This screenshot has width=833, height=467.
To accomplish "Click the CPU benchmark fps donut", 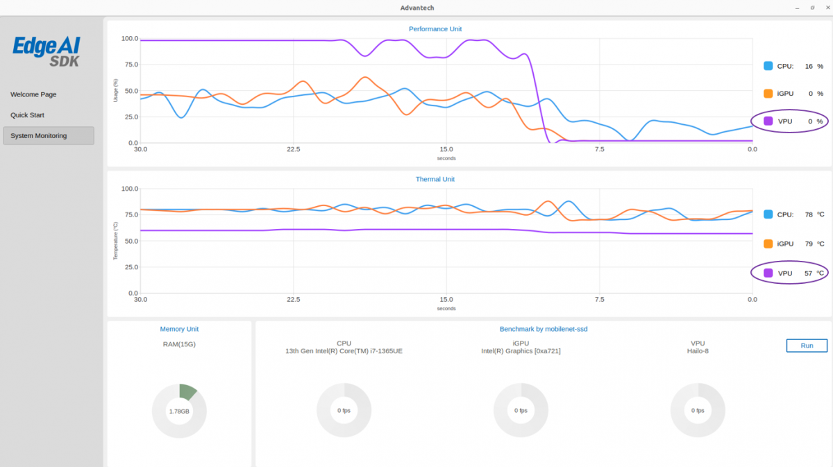I will click(x=344, y=411).
